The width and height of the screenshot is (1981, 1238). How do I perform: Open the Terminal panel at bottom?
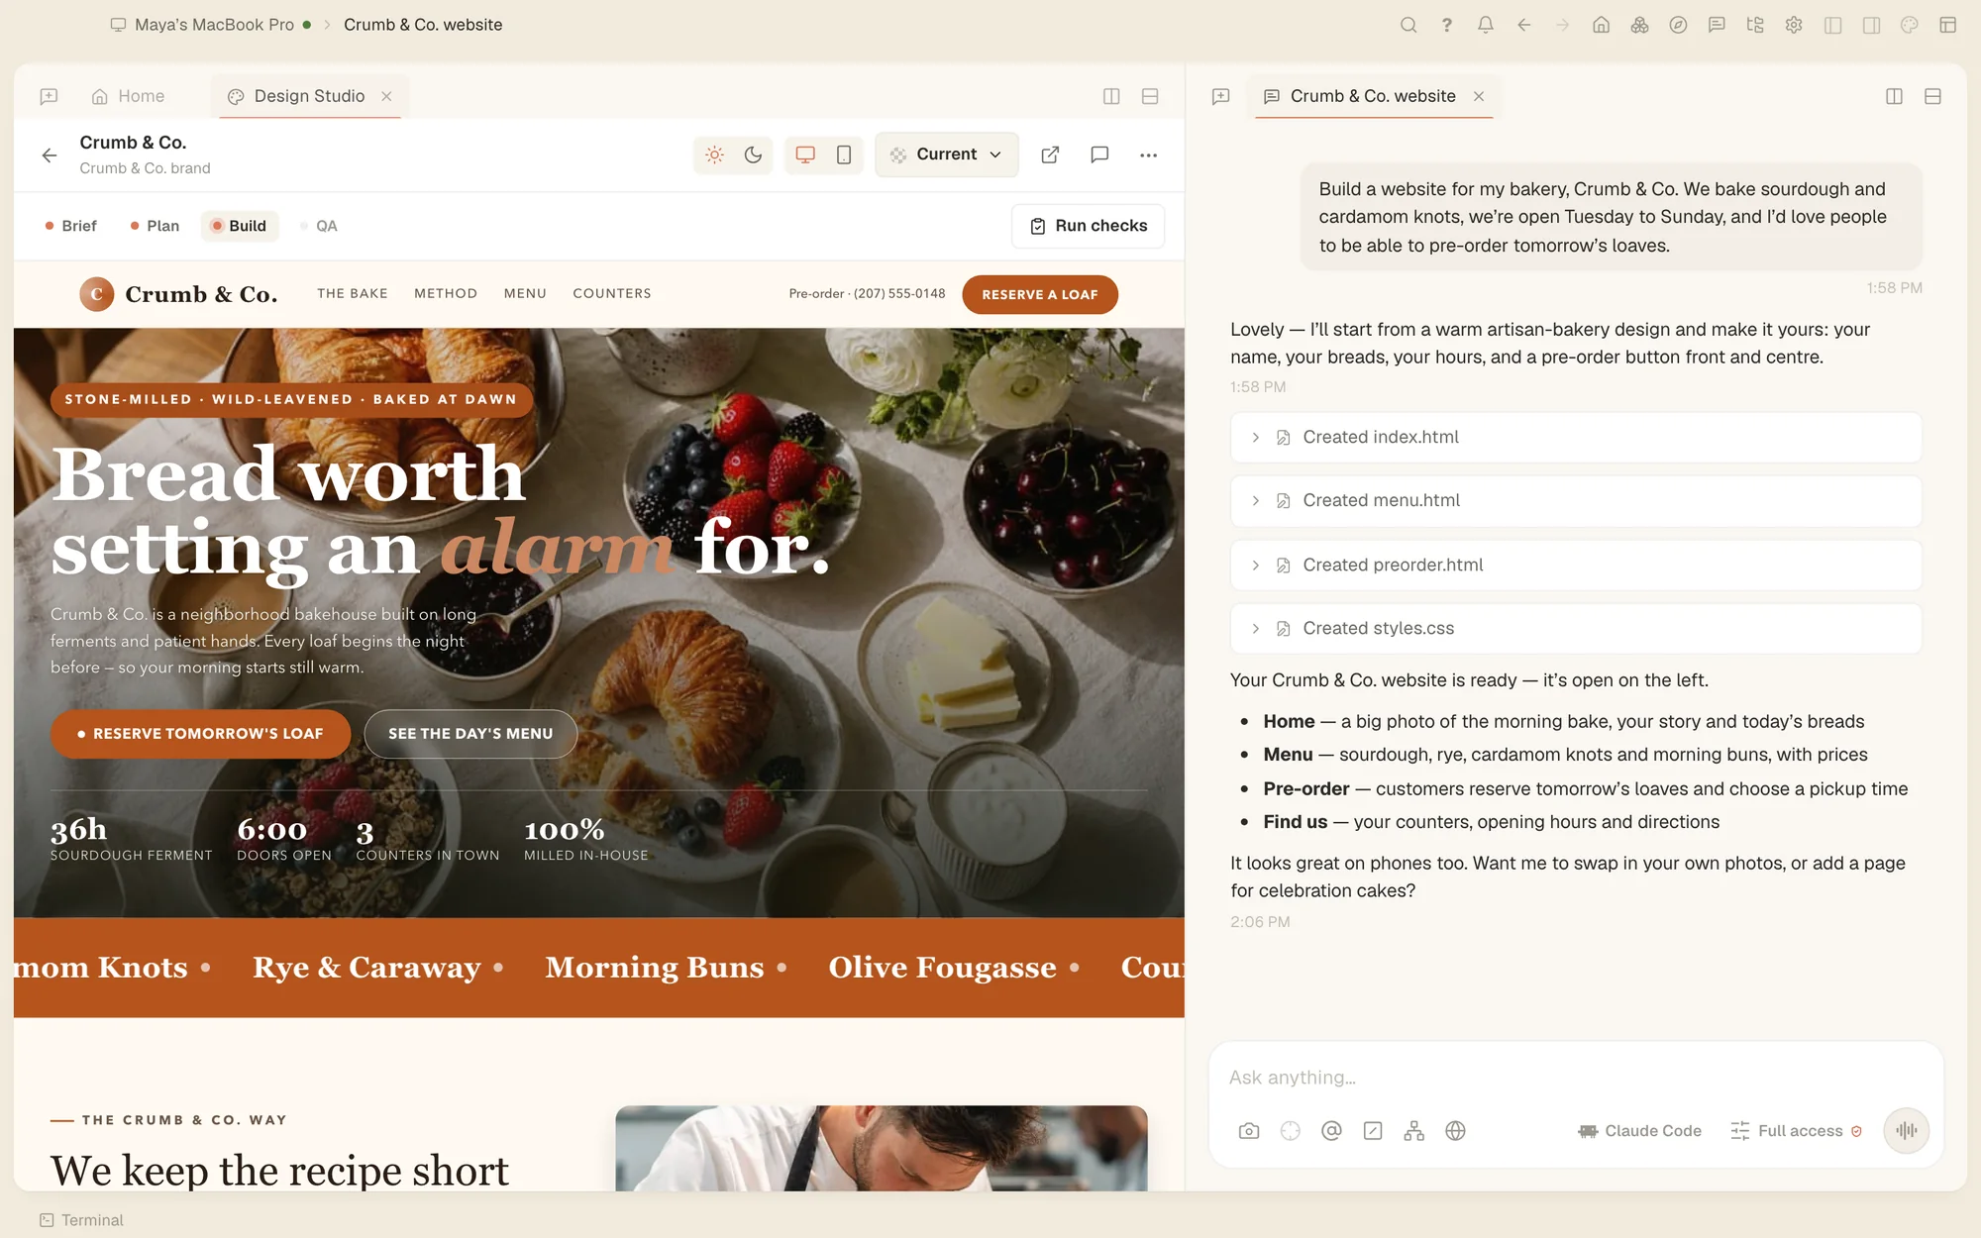point(82,1220)
